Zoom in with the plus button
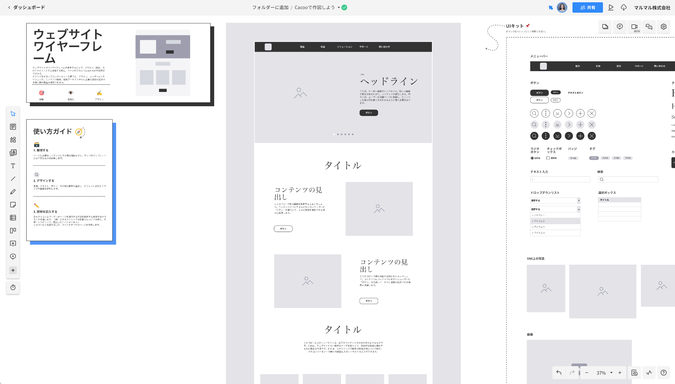The image size is (675, 384). pyautogui.click(x=620, y=373)
